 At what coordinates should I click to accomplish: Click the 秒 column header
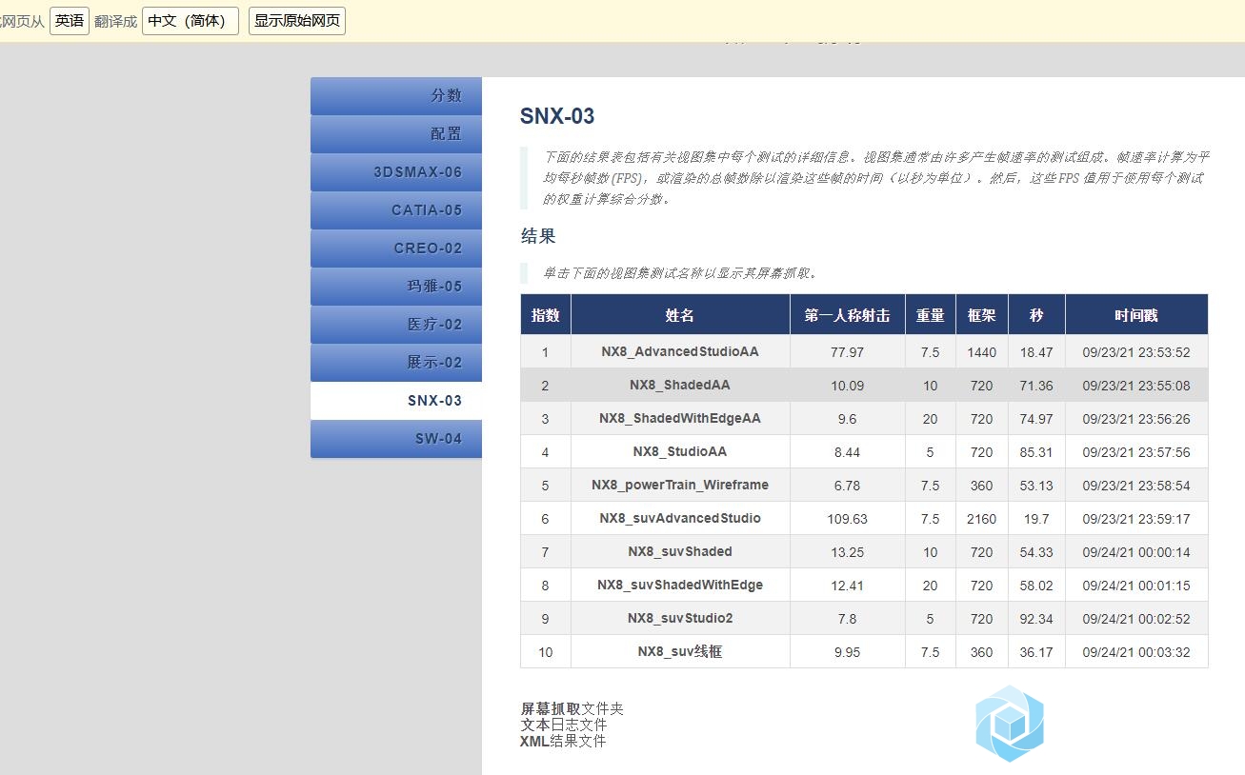pyautogui.click(x=1036, y=315)
